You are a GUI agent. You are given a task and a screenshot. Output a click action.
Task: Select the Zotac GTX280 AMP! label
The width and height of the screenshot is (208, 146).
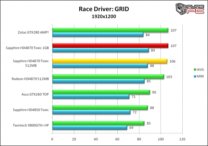pos(33,32)
